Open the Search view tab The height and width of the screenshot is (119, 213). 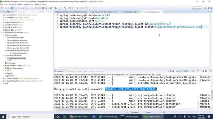[92, 71]
